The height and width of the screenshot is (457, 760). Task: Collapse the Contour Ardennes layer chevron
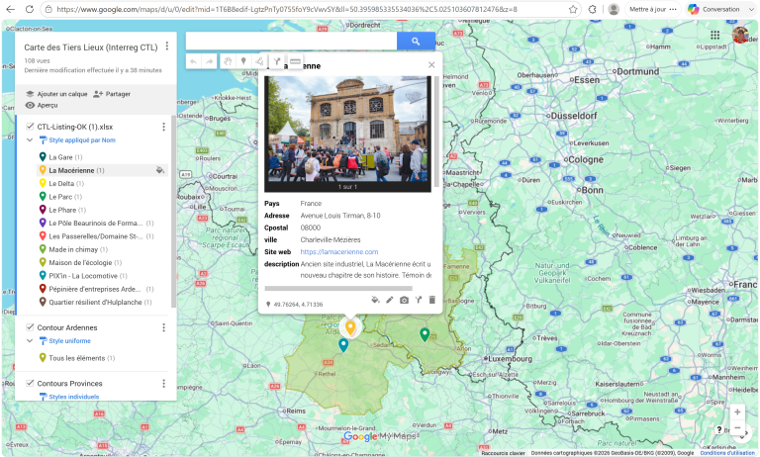click(30, 340)
